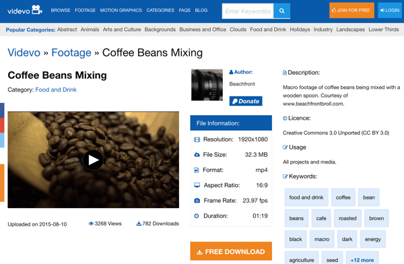Select Food and Drink in popular categories
Screen dimensions: 404x264
[268, 30]
